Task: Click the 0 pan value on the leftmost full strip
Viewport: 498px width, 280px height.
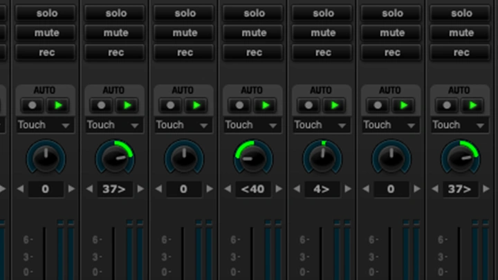Action: tap(46, 189)
